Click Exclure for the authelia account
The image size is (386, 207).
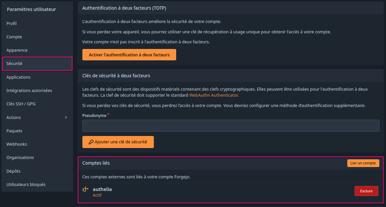coord(366,191)
